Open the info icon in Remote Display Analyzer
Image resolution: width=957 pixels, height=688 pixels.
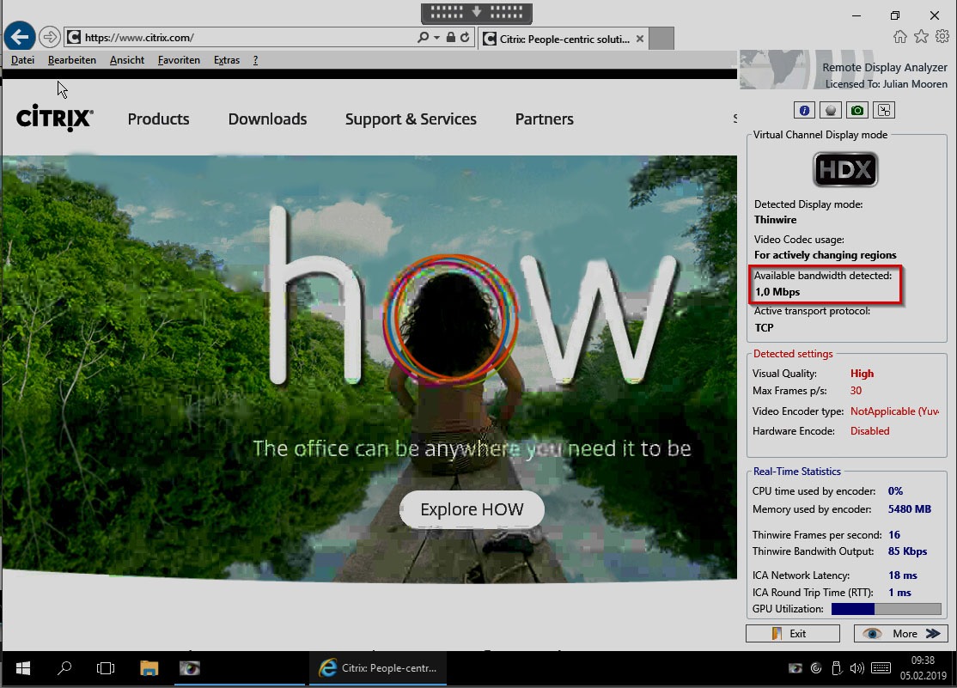(804, 111)
